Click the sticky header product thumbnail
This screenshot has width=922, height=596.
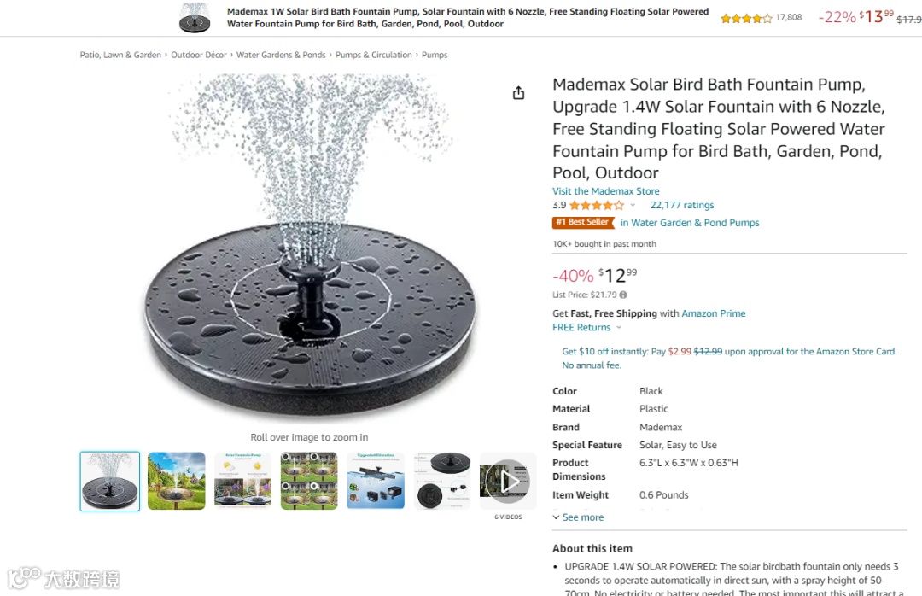click(195, 18)
